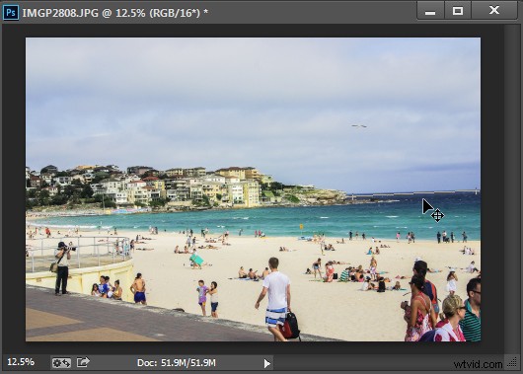Click the Photoshop Ps icon in title bar
Image resolution: width=523 pixels, height=374 pixels.
point(11,13)
